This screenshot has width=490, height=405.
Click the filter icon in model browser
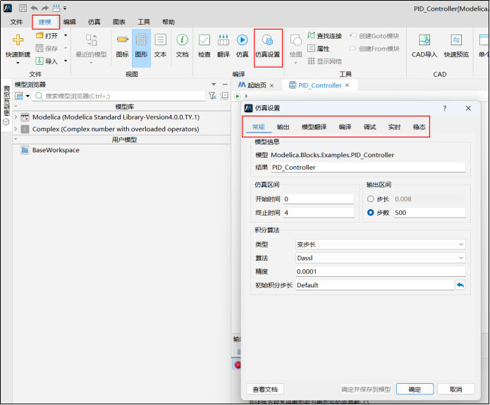(212, 96)
